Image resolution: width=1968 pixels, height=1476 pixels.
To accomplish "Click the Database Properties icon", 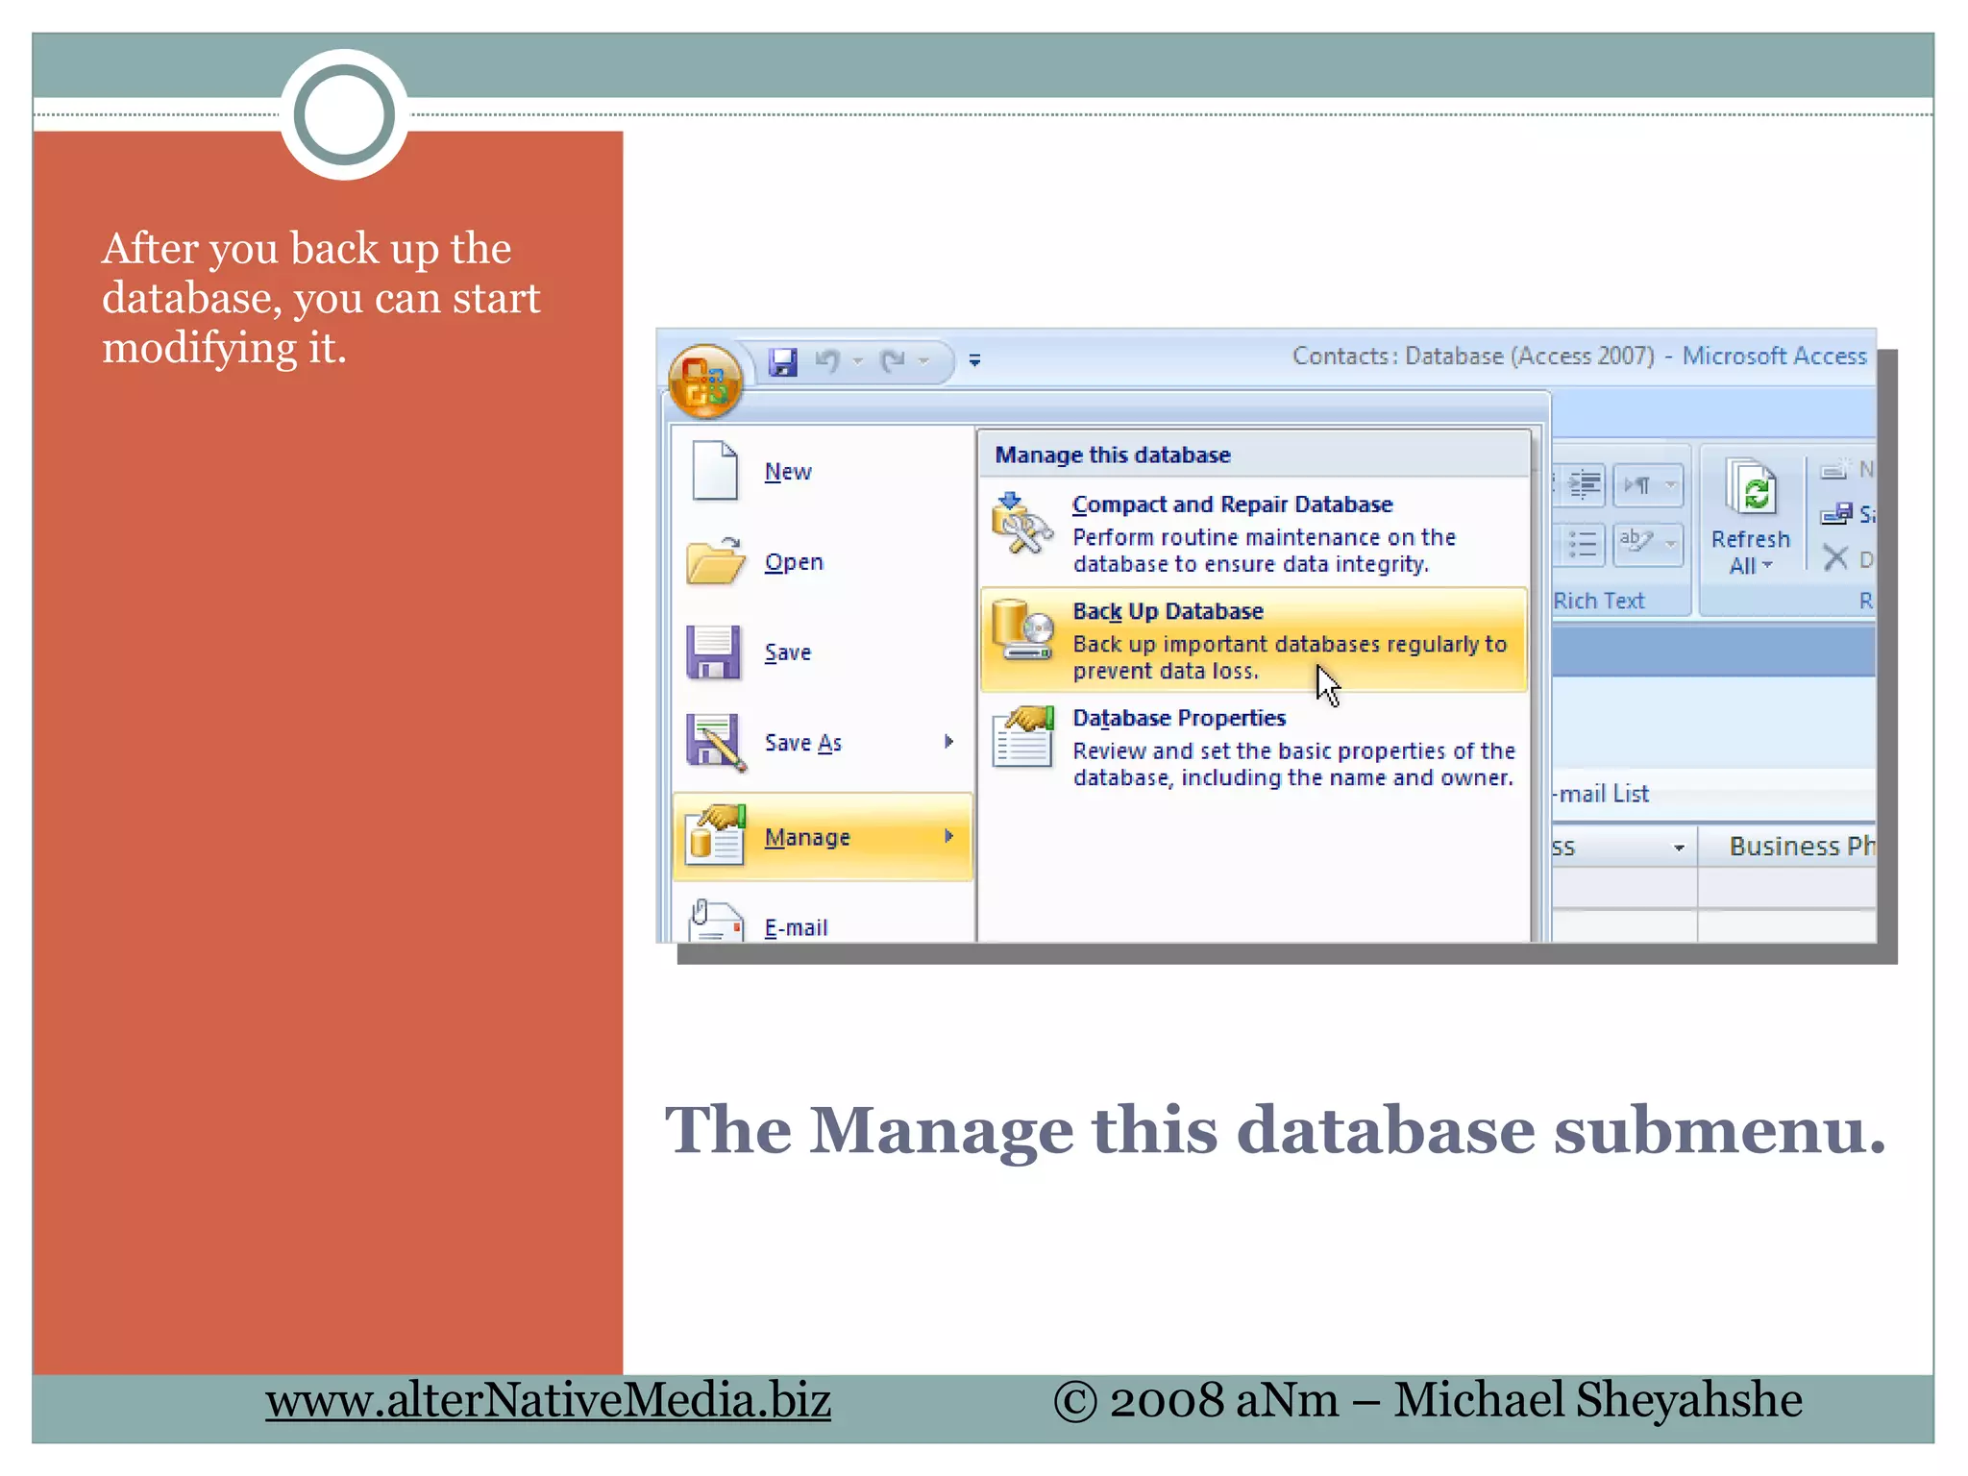I will (x=1022, y=736).
